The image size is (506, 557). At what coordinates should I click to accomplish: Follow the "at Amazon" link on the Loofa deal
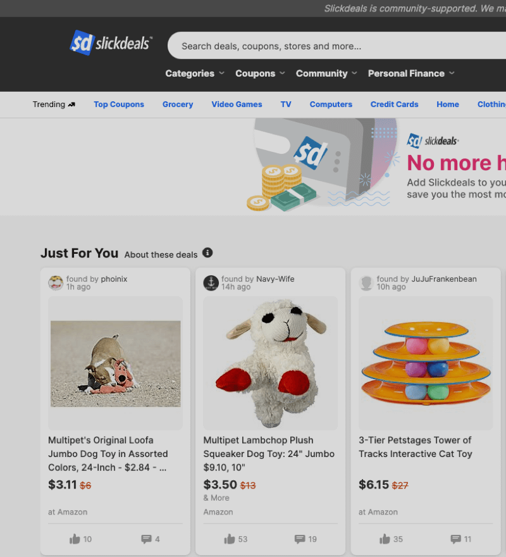68,512
